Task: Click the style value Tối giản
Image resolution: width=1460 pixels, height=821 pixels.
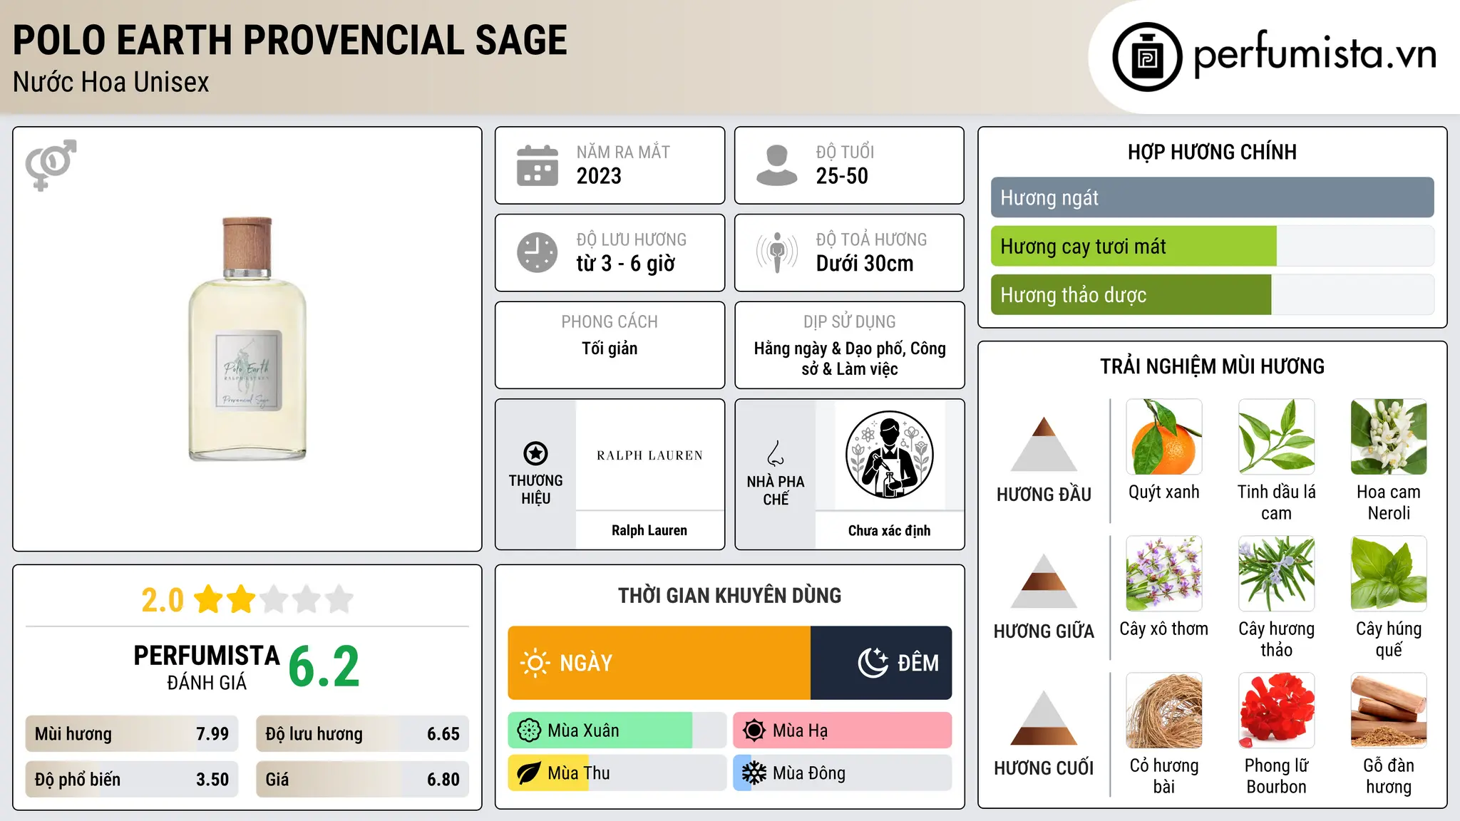Action: click(x=610, y=348)
